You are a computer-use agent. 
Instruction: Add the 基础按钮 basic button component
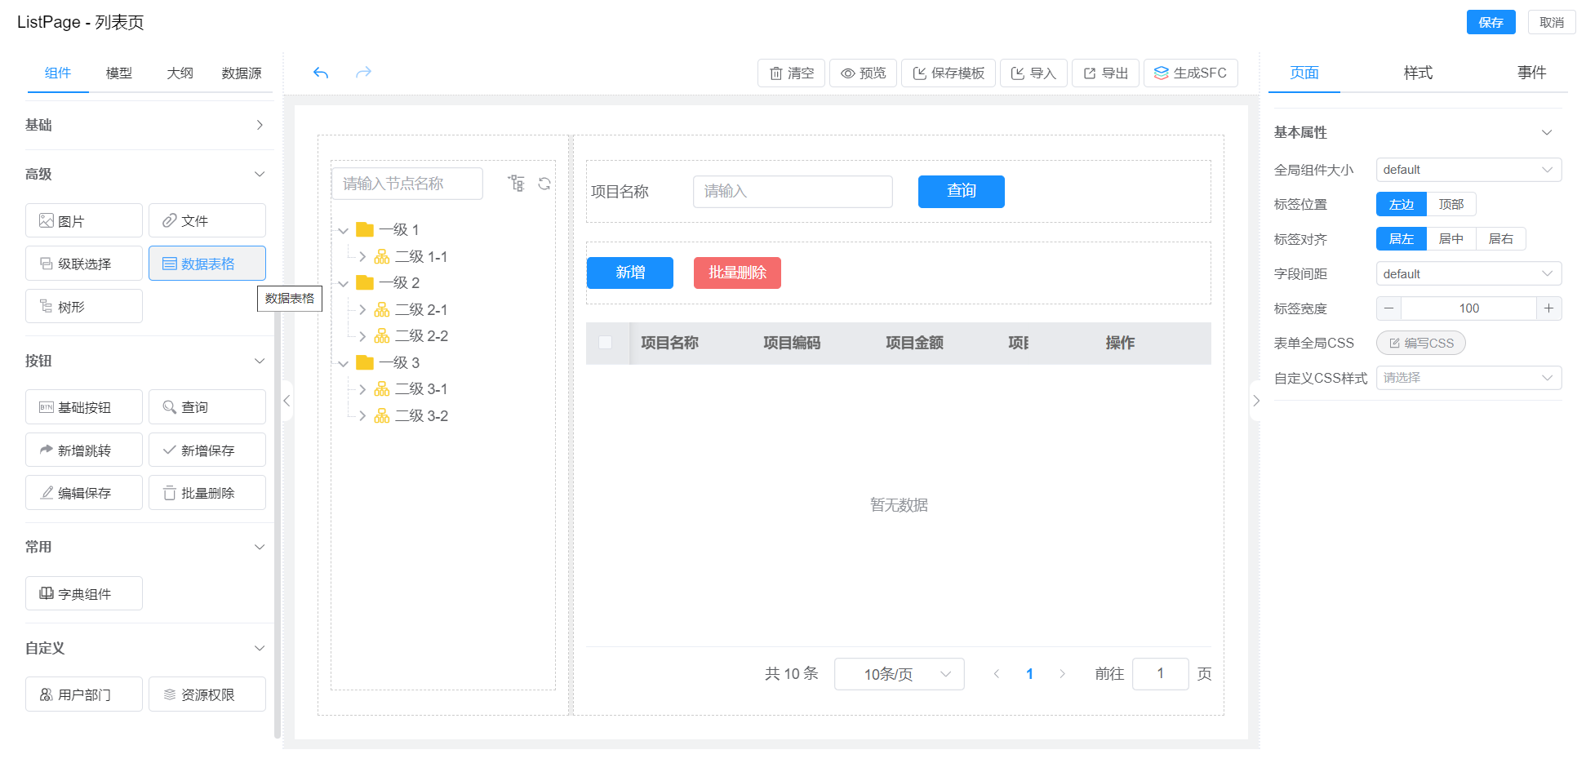(84, 406)
